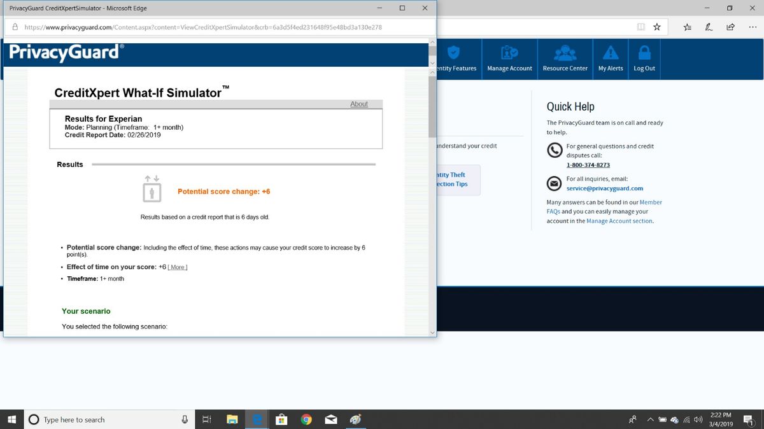The width and height of the screenshot is (764, 429).
Task: Open the Windows Start menu
Action: [x=12, y=419]
